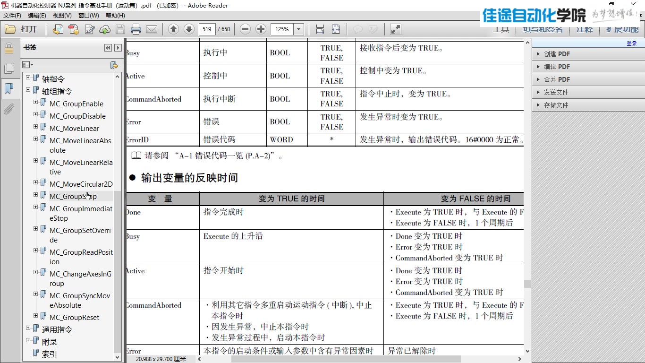The height and width of the screenshot is (363, 645).
Task: Expand the 轴指令 bookmark node
Action: click(28, 78)
